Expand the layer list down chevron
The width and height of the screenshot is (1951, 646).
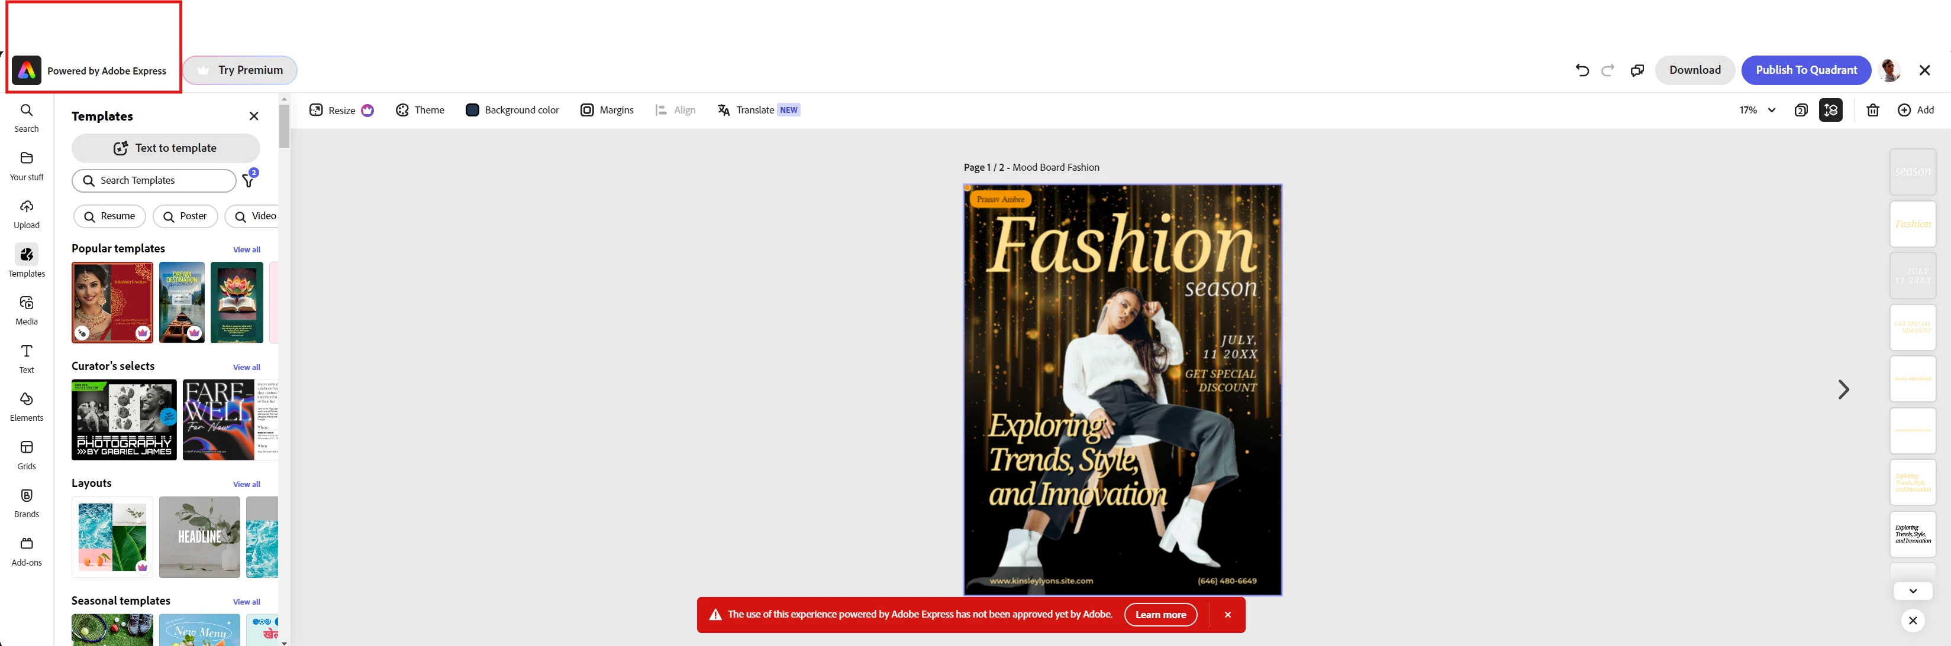(1913, 591)
